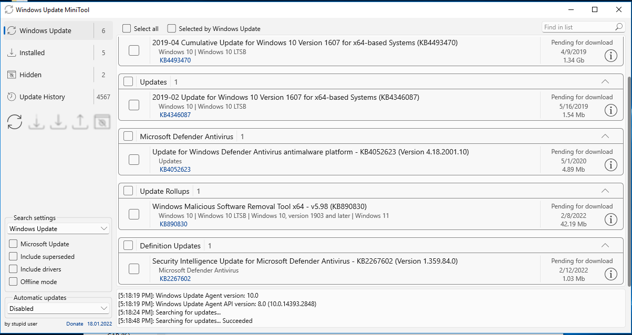The width and height of the screenshot is (632, 335).
Task: Show info for Defender KB4052623 update
Action: click(x=610, y=165)
